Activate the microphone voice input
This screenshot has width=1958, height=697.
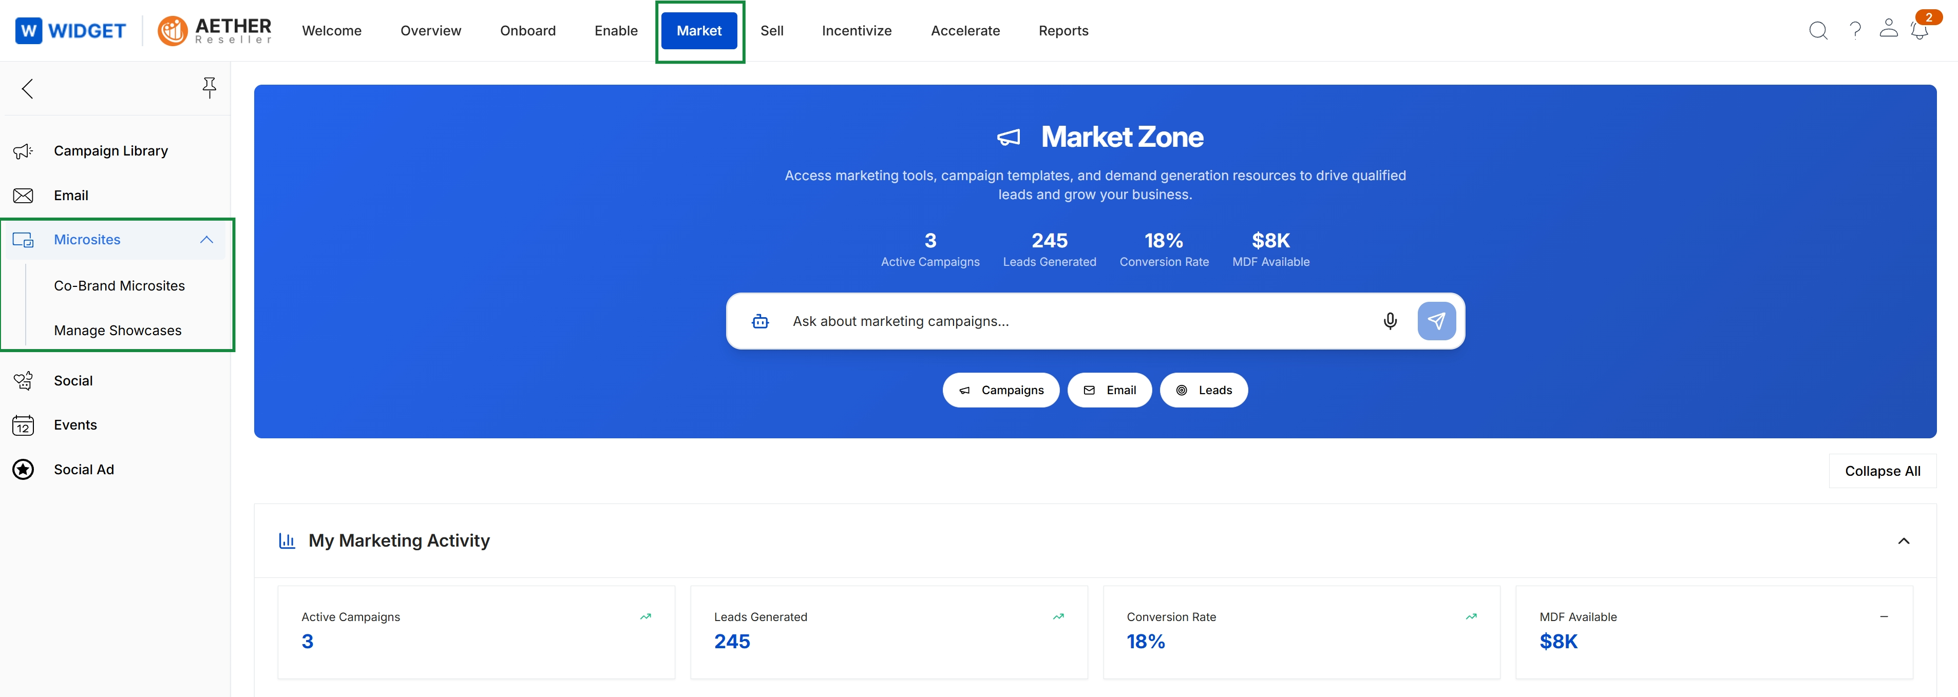(1390, 321)
